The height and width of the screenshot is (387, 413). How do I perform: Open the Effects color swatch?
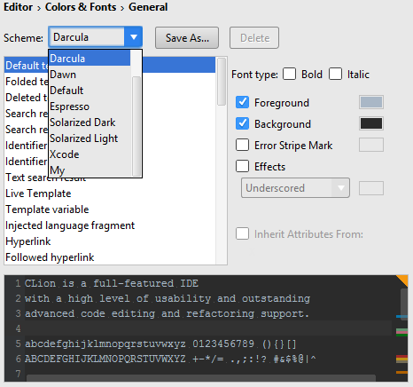(371, 188)
